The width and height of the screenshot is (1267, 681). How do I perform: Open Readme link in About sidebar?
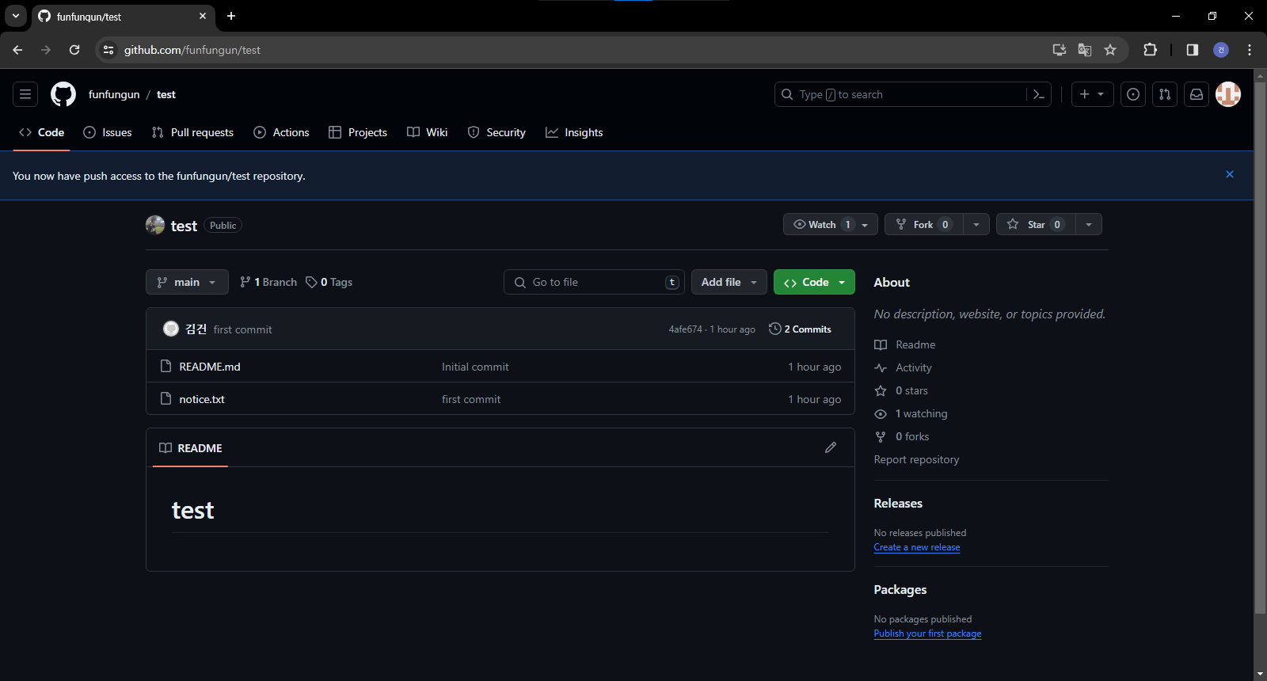coord(905,344)
